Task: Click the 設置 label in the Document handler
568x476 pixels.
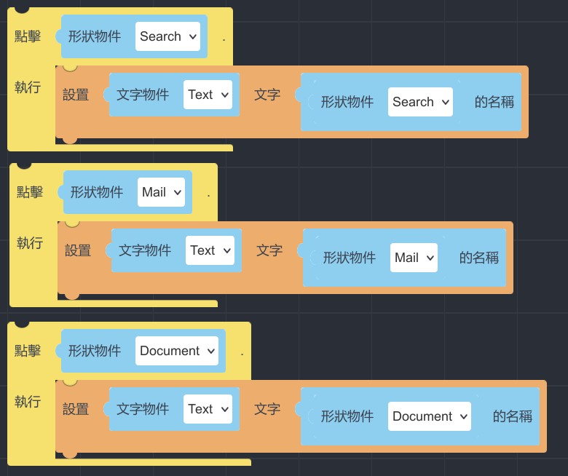Action: [76, 409]
